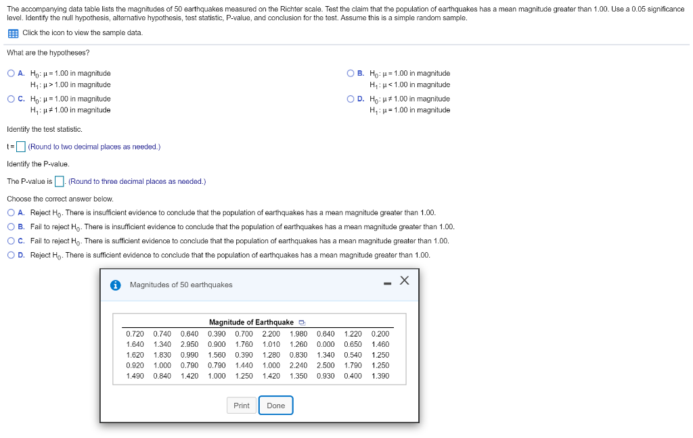Image resolution: width=693 pixels, height=438 pixels.
Task: Select hypothesis option C with mu not equal 1.00
Action: coord(10,99)
